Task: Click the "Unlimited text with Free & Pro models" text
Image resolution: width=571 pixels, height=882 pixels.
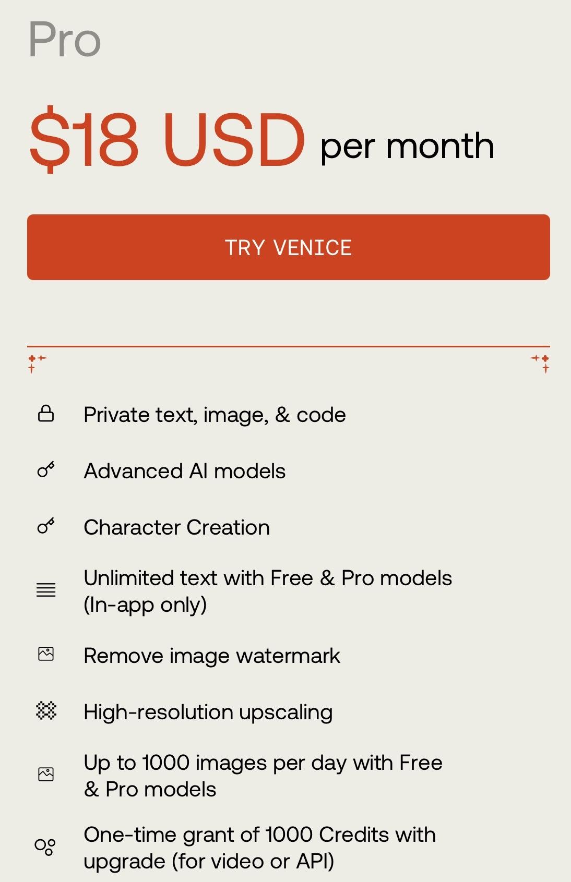Action: (x=268, y=578)
